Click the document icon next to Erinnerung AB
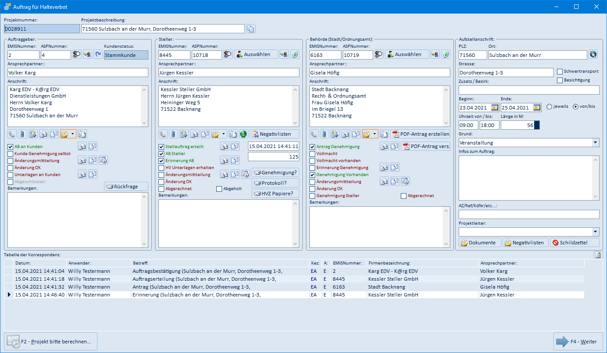 (235, 160)
